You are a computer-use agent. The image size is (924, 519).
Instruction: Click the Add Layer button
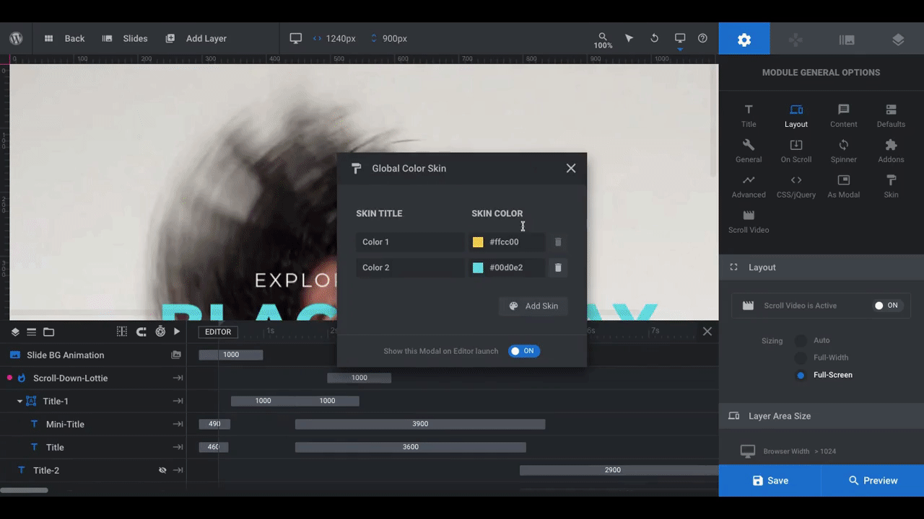(x=196, y=38)
